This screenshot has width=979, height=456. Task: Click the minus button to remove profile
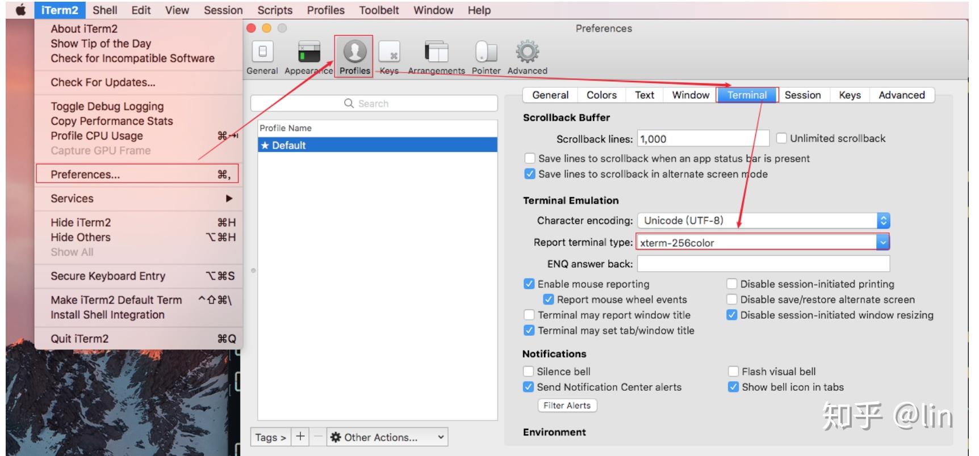coord(318,437)
